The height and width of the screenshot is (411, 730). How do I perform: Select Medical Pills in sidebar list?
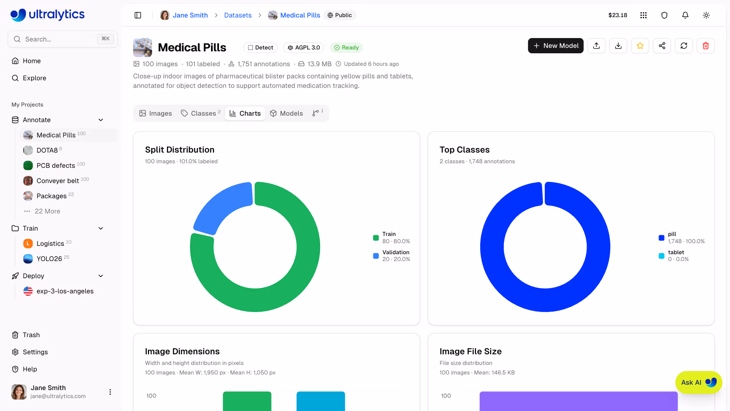point(68,135)
